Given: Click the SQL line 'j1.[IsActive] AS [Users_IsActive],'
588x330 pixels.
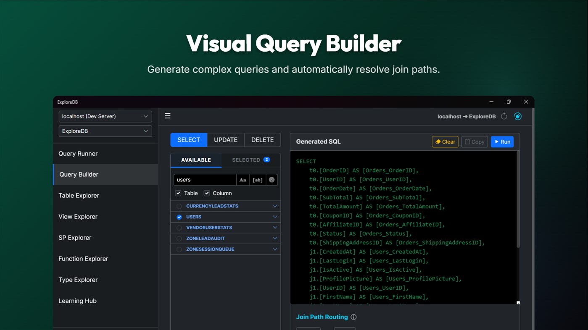Looking at the screenshot, I should tap(366, 270).
